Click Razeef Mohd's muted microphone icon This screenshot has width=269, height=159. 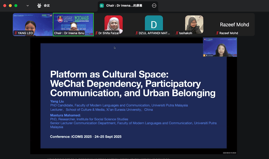pyautogui.click(x=217, y=33)
